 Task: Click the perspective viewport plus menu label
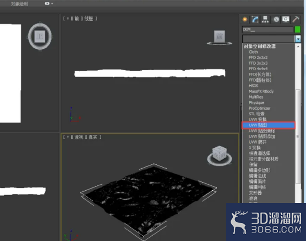(x=68, y=137)
